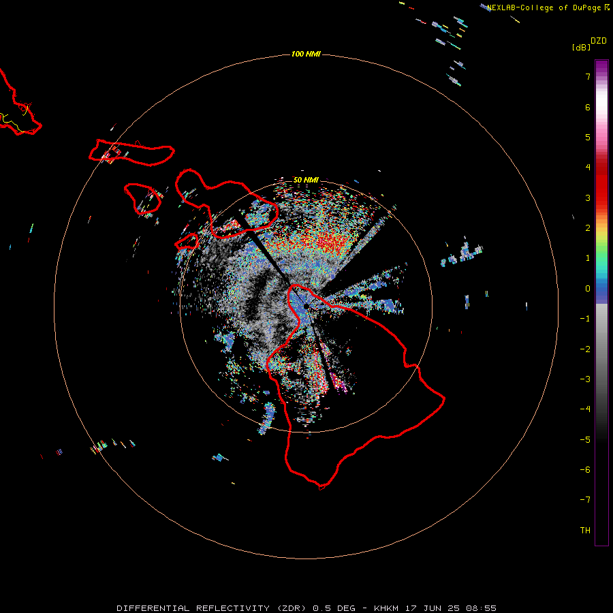Click the 50 NMI range ring label
The width and height of the screenshot is (613, 613).
pos(306,180)
